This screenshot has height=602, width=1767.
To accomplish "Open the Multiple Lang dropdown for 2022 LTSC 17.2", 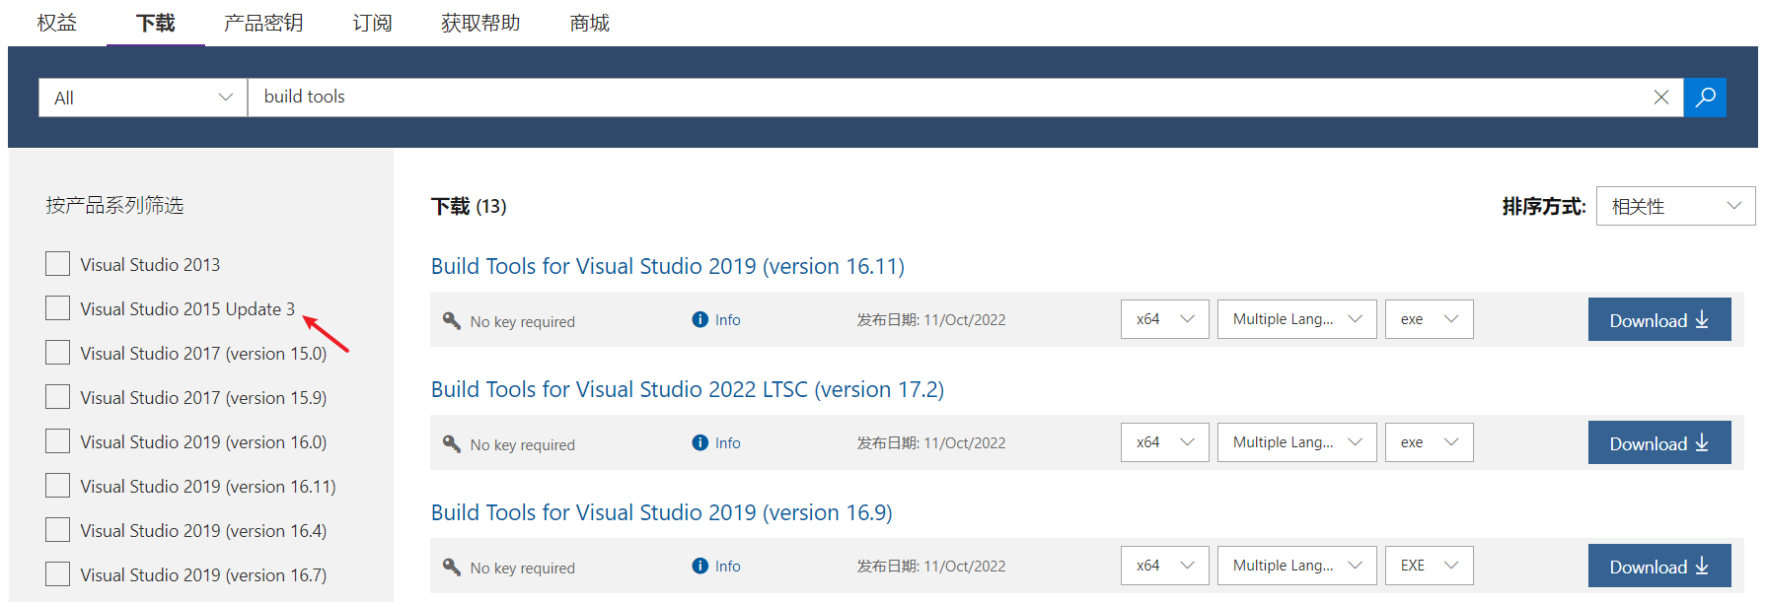I will coord(1296,442).
